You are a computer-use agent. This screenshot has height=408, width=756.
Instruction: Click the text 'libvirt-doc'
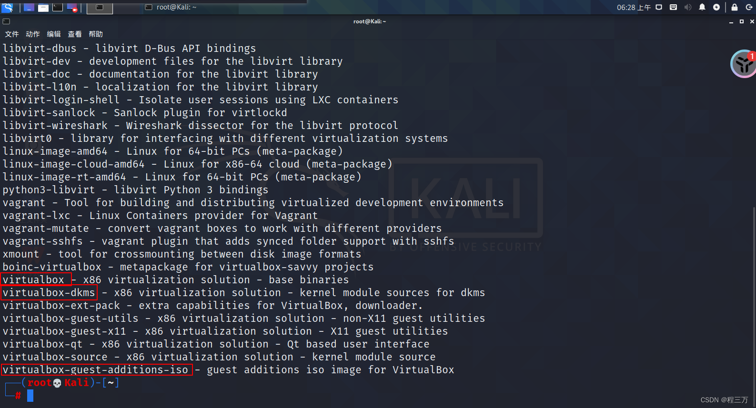[36, 74]
